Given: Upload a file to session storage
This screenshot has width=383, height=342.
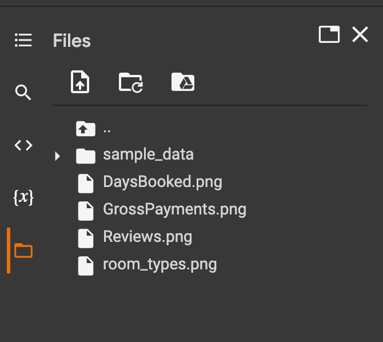Looking at the screenshot, I should [80, 82].
